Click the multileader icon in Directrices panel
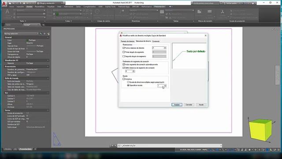This screenshot has height=159, width=282. point(122,12)
